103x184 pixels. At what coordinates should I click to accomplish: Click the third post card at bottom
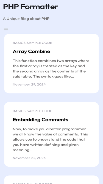pyautogui.click(x=52, y=180)
